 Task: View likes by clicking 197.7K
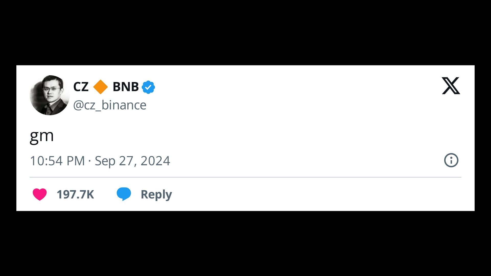click(75, 194)
